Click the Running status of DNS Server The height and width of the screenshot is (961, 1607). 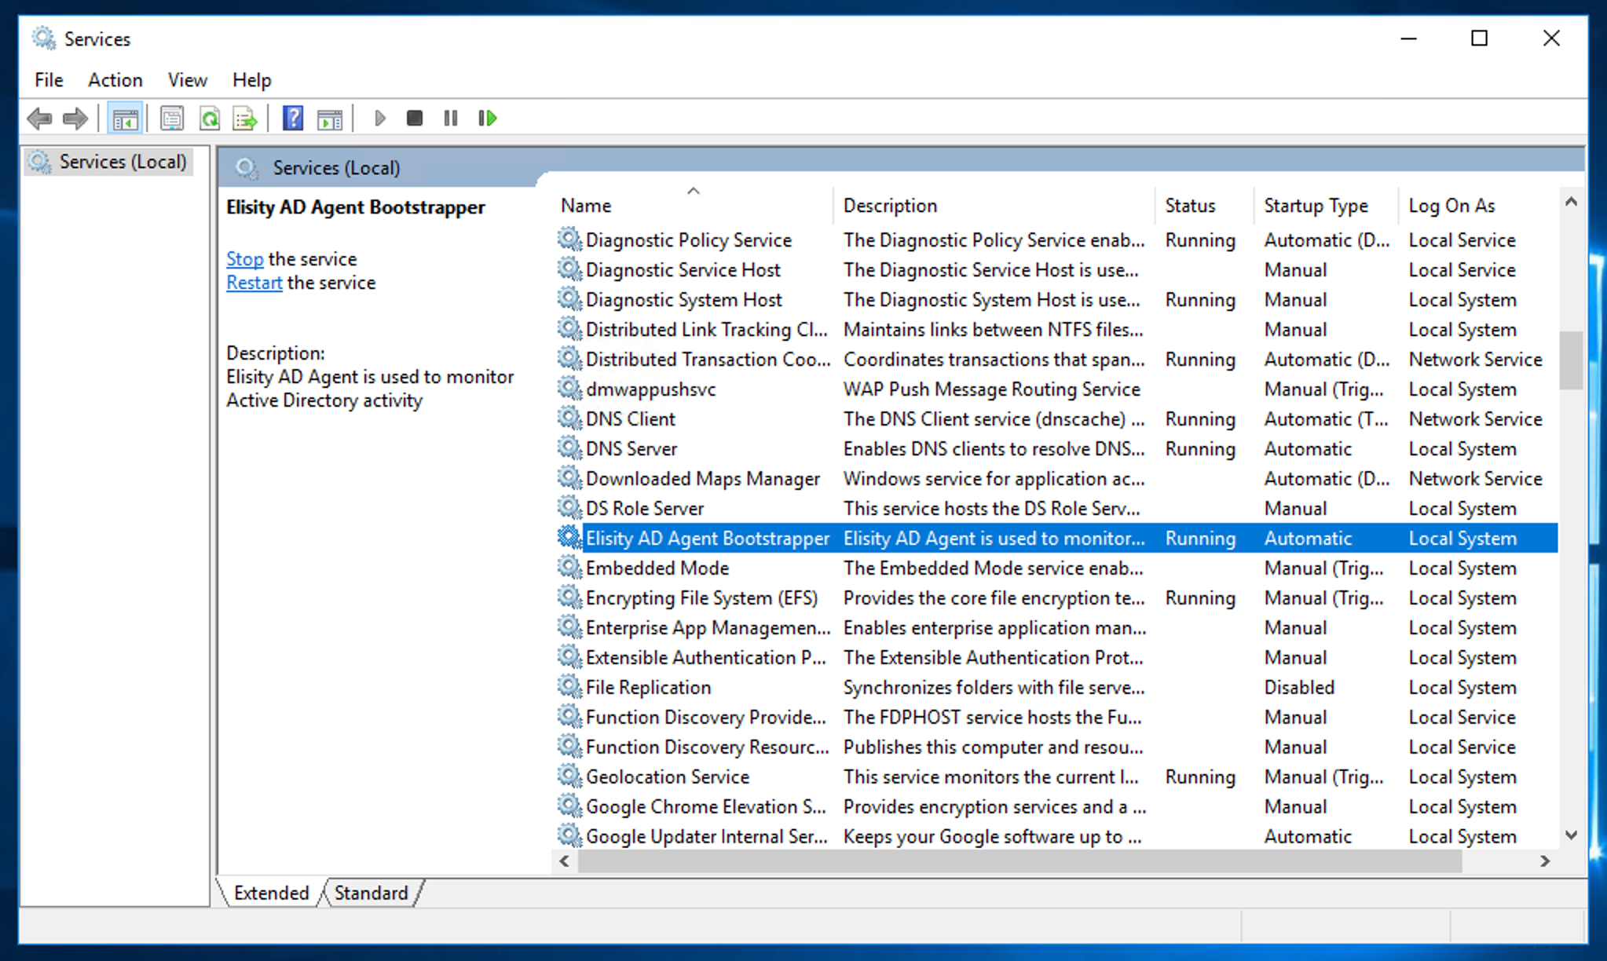tap(1200, 448)
